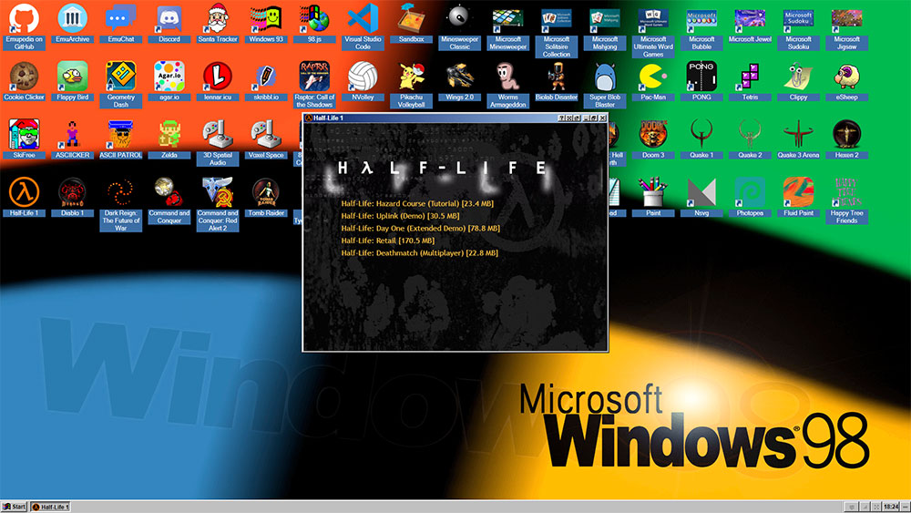Click the system tray clock
Image resolution: width=911 pixels, height=513 pixels.
(x=891, y=506)
